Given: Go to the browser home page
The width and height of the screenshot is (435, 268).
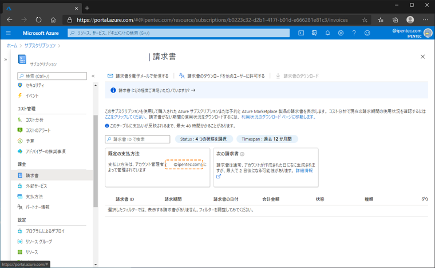Looking at the screenshot, I should click(53, 19).
